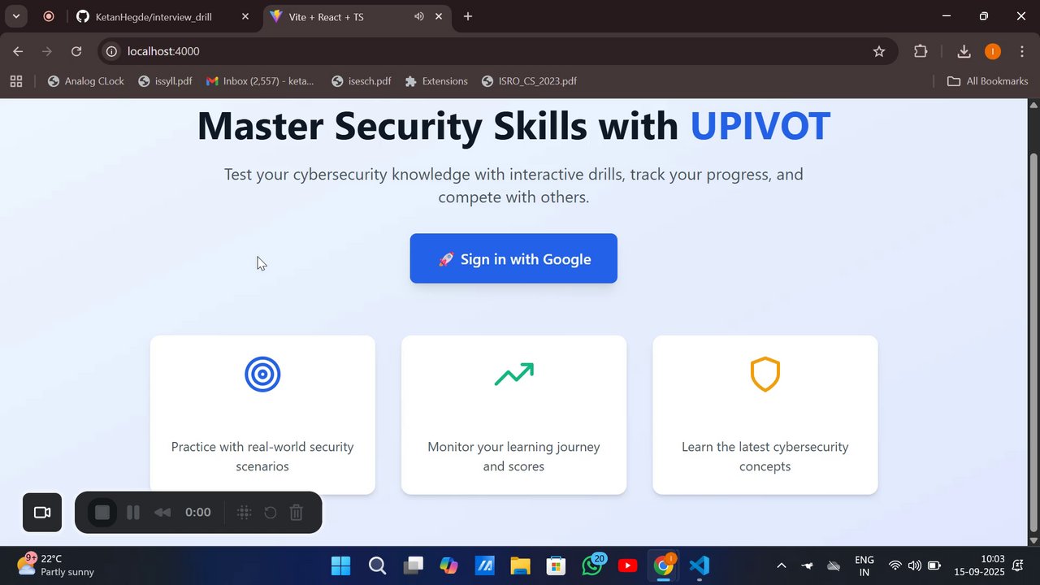Launch Copilot from the taskbar
The height and width of the screenshot is (585, 1040).
coord(448,565)
